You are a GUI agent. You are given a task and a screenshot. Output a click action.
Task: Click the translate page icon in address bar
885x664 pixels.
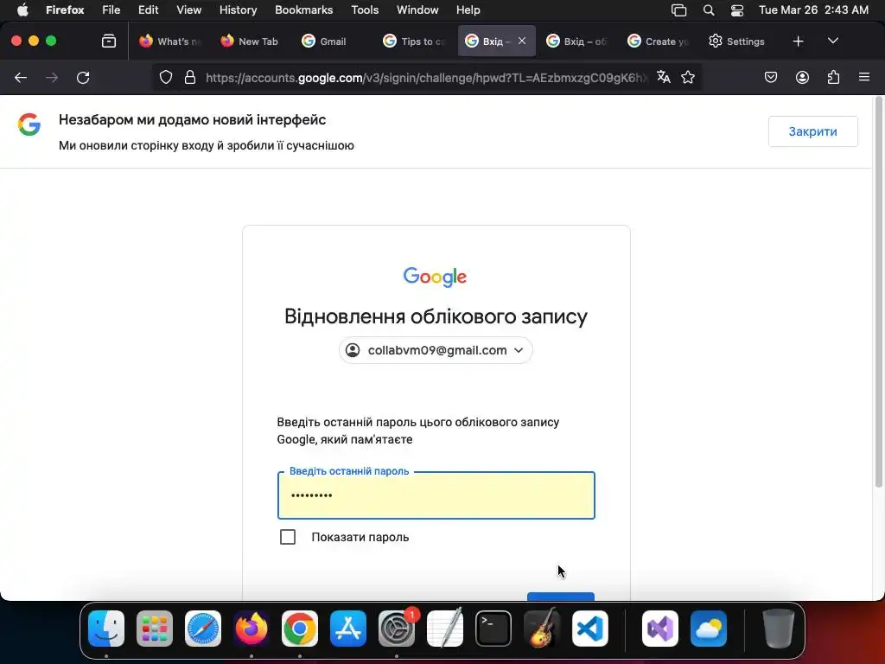(x=664, y=77)
